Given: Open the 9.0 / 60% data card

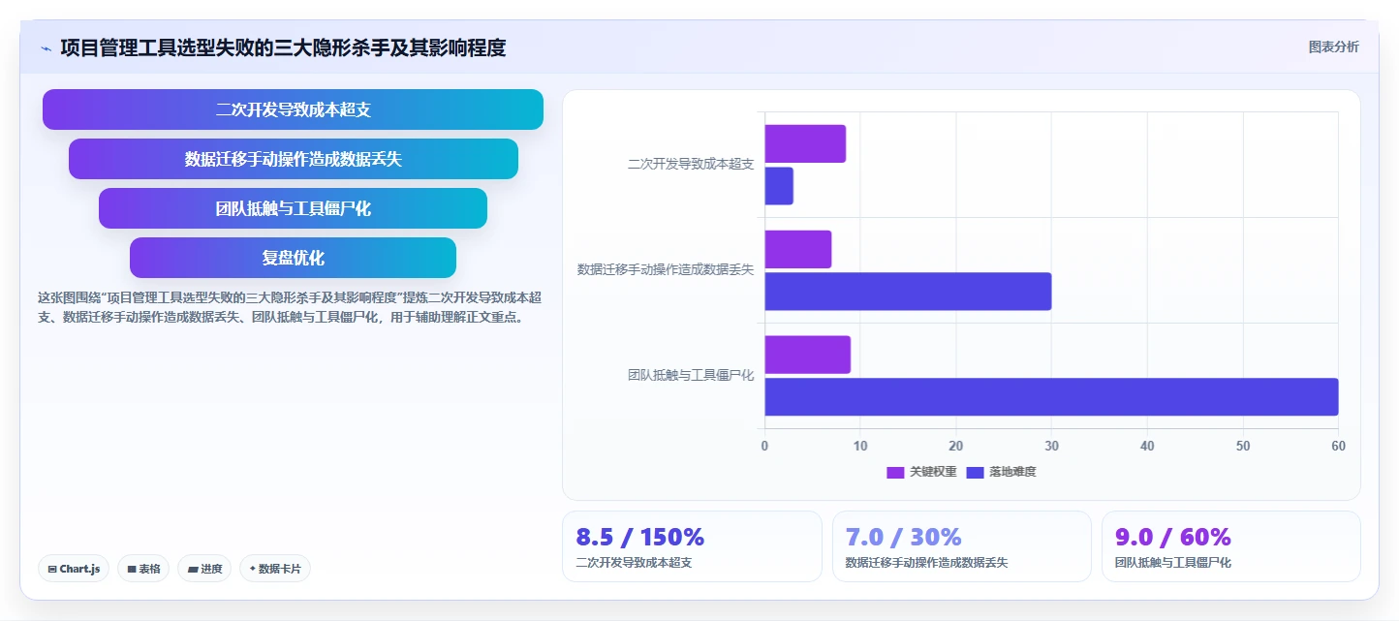Looking at the screenshot, I should [x=1230, y=546].
